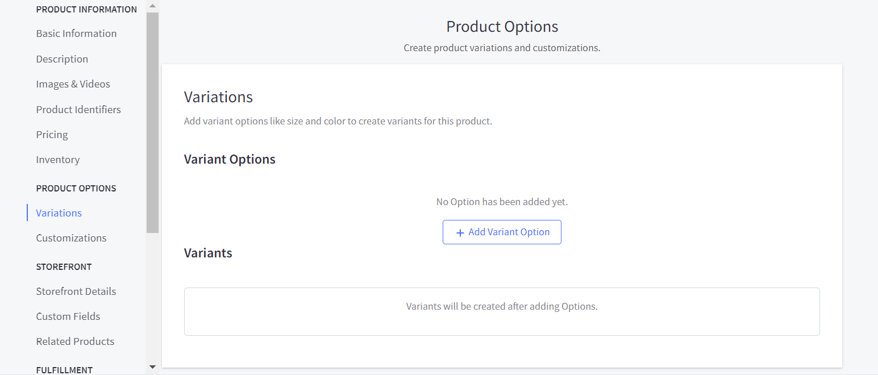Click the PRODUCT INFORMATION sidebar heading
This screenshot has height=375, width=878.
(x=86, y=10)
